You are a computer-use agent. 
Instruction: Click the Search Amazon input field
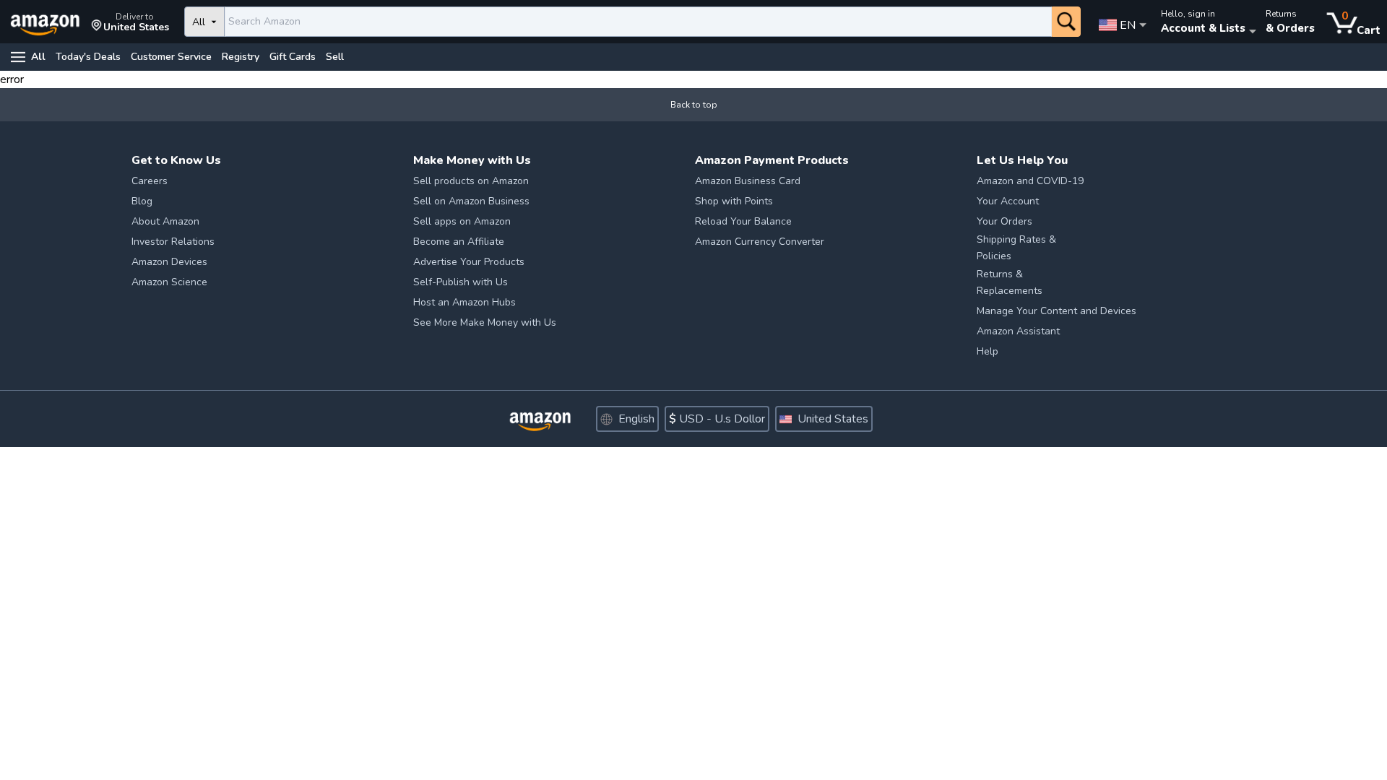[x=638, y=22]
